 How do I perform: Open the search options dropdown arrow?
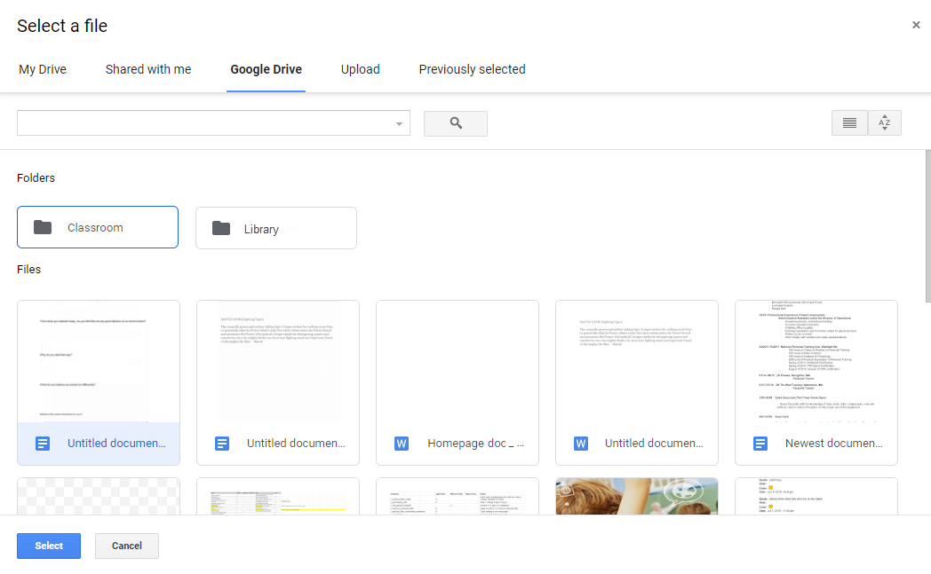[x=398, y=122]
